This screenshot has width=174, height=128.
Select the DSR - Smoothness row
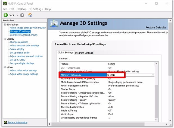pyautogui.click(x=107, y=68)
